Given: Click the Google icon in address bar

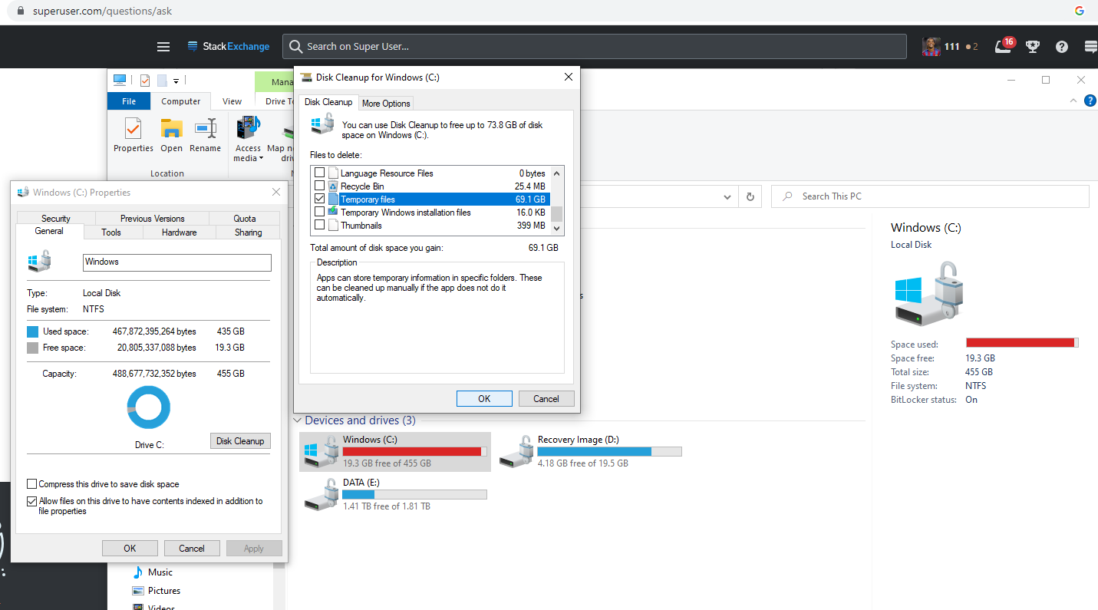Looking at the screenshot, I should point(1080,11).
